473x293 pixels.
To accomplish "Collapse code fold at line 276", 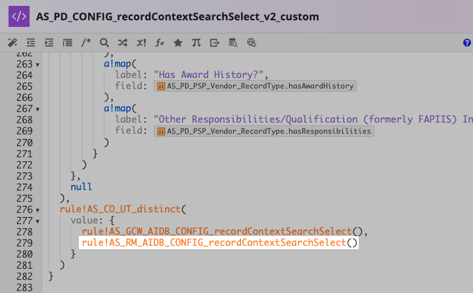I will click(37, 210).
